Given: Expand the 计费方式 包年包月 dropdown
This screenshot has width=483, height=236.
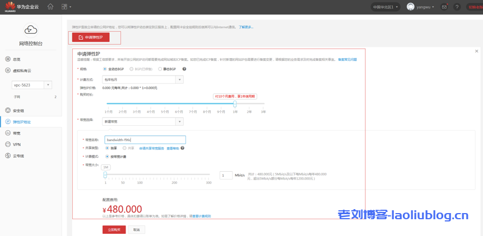Looking at the screenshot, I should point(180,79).
